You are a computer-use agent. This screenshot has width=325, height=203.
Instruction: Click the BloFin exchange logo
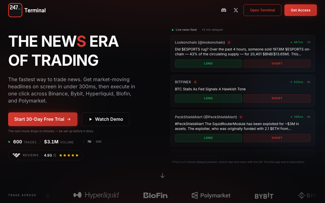click(155, 195)
